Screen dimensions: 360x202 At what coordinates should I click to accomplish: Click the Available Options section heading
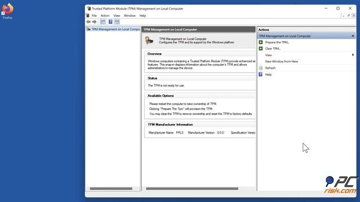(160, 95)
